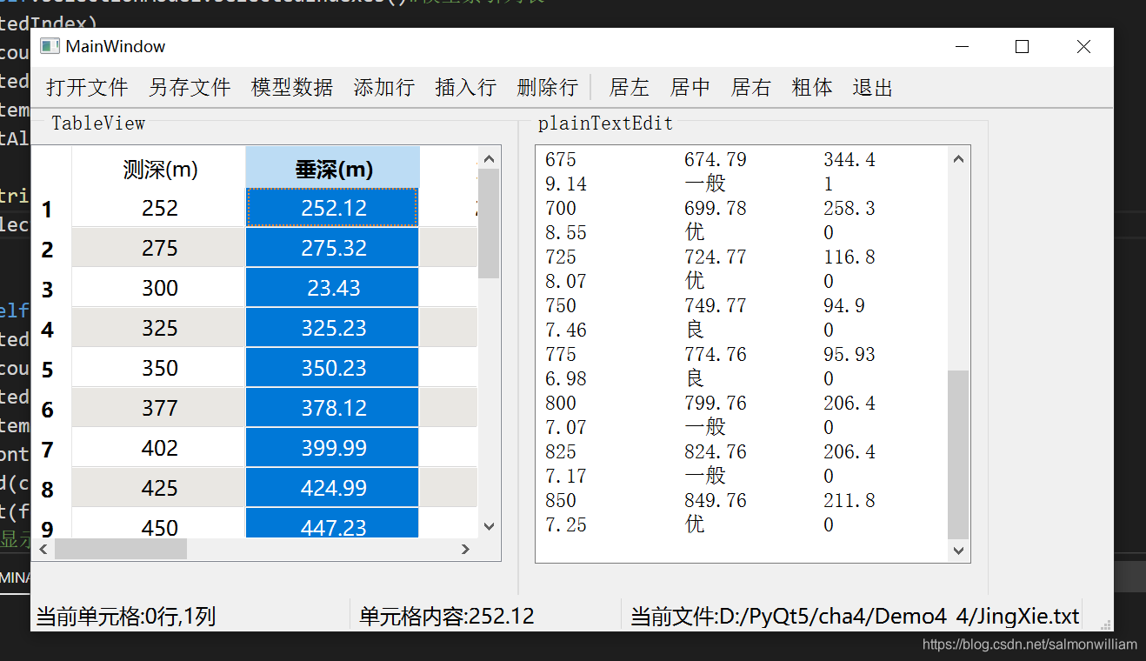Image resolution: width=1146 pixels, height=661 pixels.
Task: Click the current file path in the status bar
Action: coord(856,616)
